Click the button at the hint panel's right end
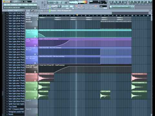 coord(133,7)
